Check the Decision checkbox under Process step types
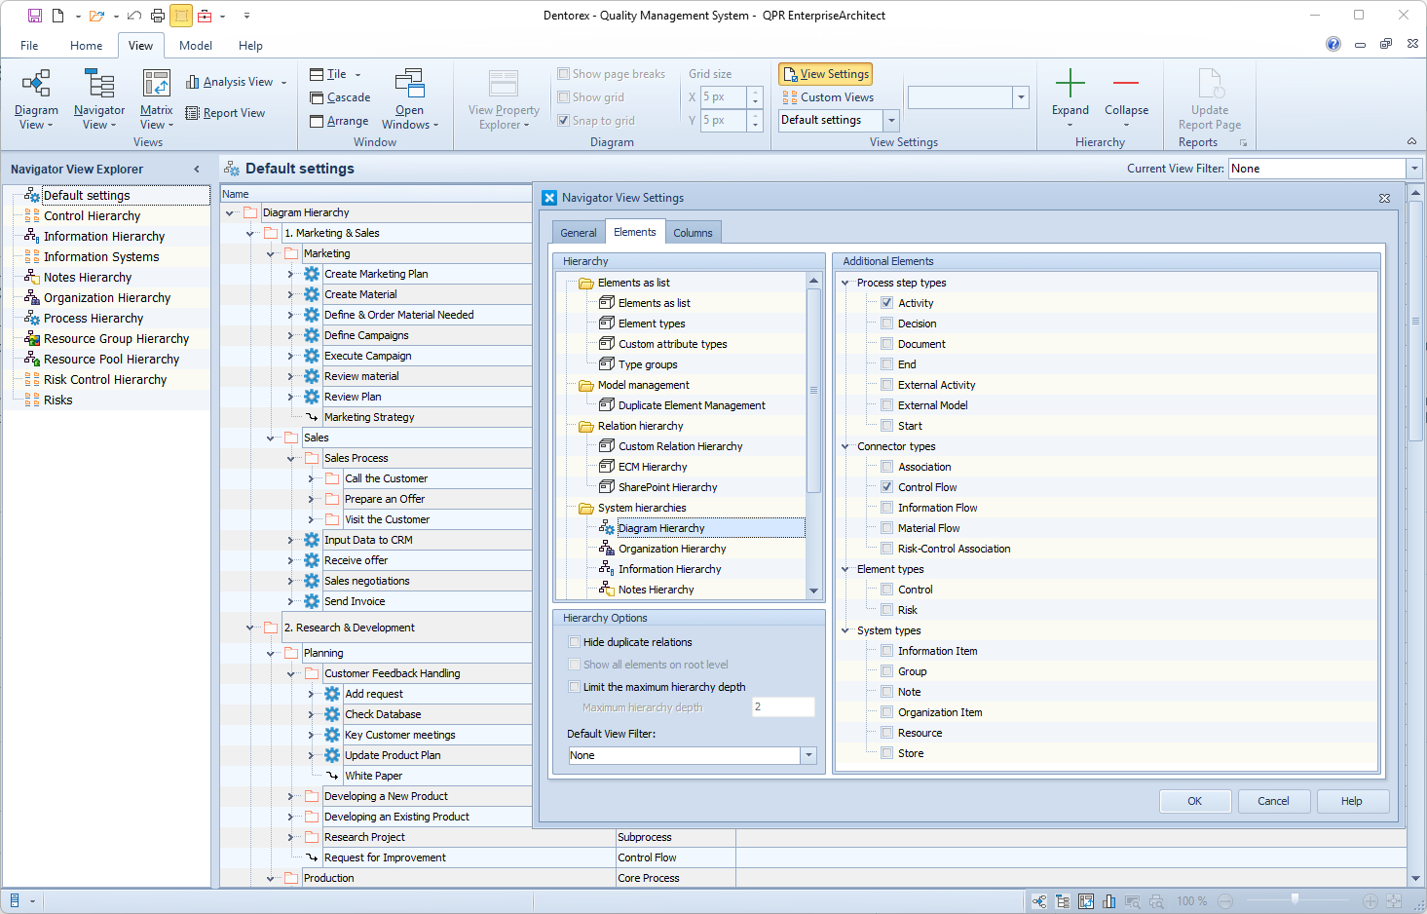 coord(886,323)
